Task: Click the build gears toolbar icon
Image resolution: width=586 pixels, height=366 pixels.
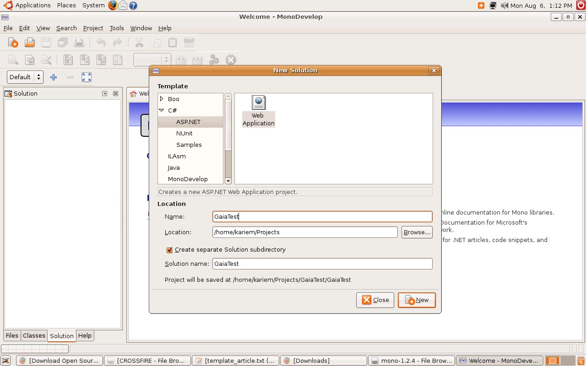Action: tap(214, 59)
